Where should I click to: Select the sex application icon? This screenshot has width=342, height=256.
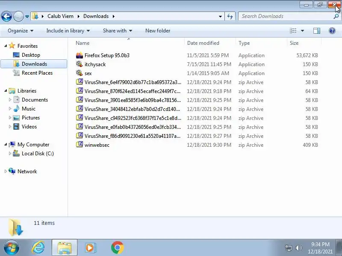(80, 73)
